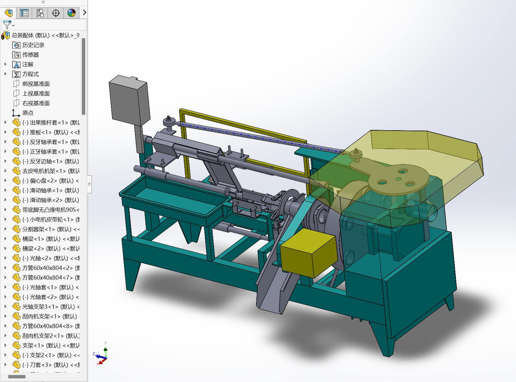Open the ConfigurationManager tab

point(40,13)
